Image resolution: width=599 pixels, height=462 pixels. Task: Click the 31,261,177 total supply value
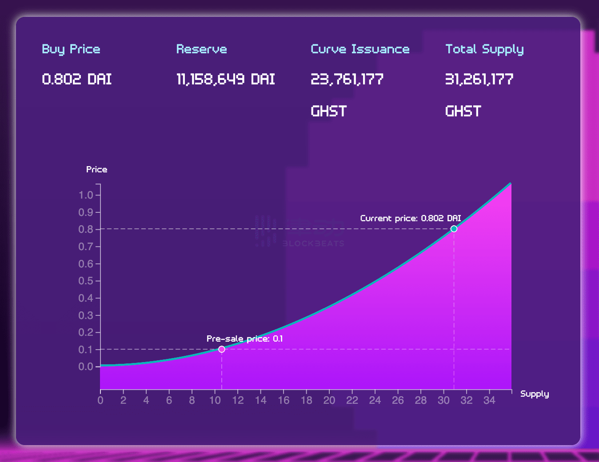click(479, 79)
